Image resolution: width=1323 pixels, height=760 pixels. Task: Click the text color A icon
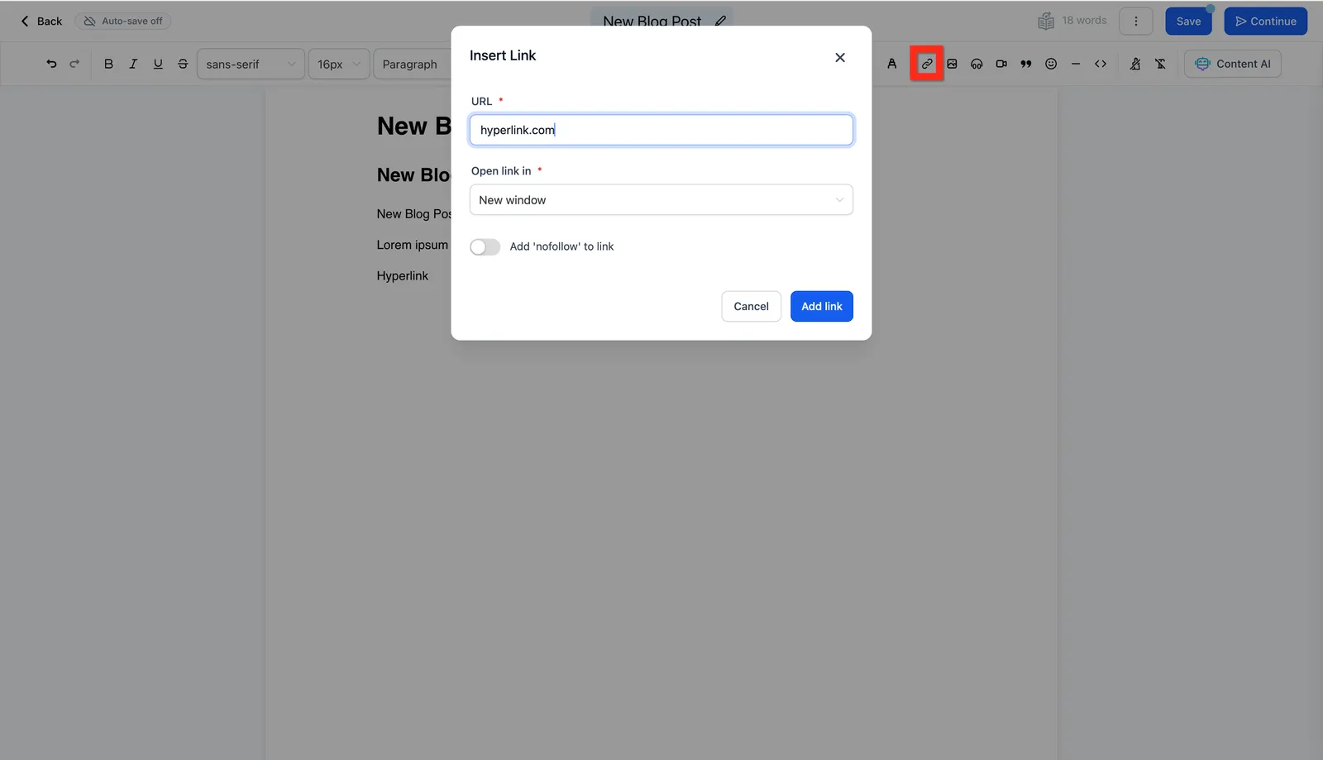pos(892,64)
